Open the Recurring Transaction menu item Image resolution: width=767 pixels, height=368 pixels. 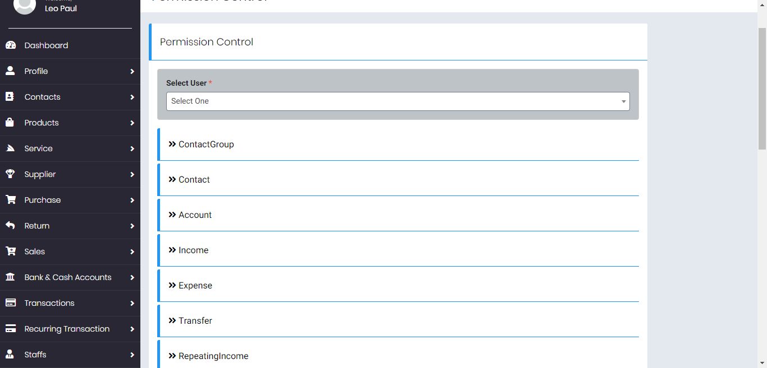(67, 329)
